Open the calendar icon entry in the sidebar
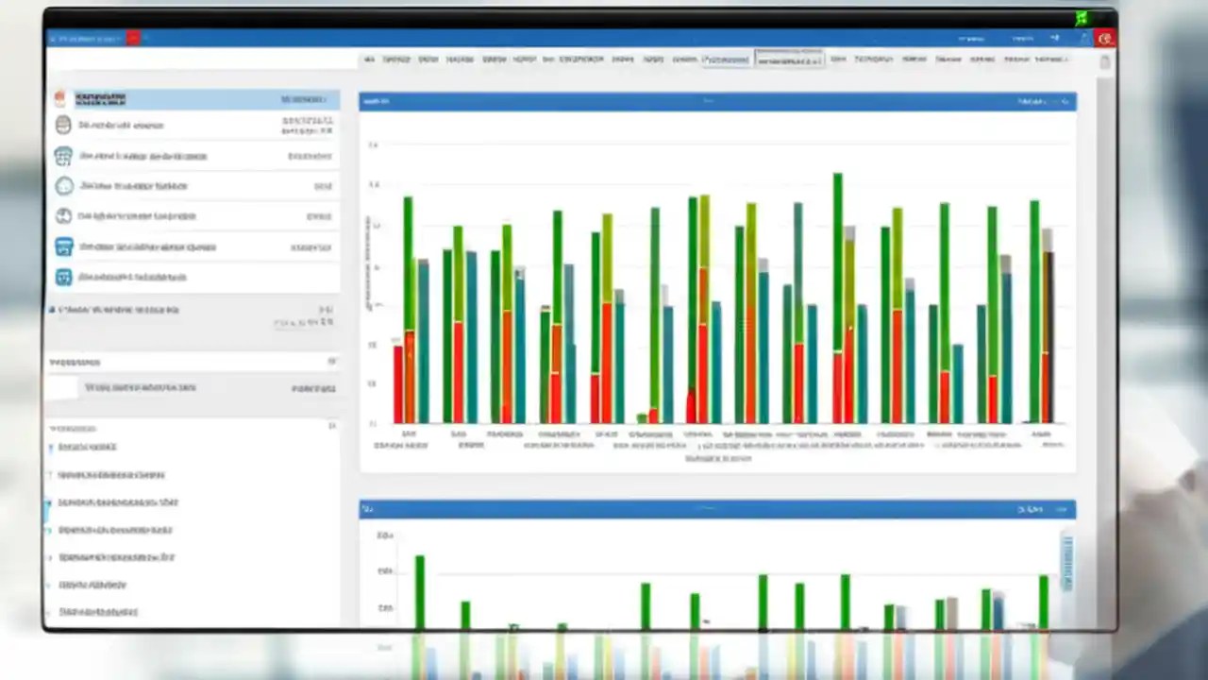1208x680 pixels. (62, 157)
